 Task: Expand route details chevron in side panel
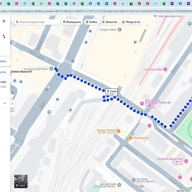click(5, 103)
